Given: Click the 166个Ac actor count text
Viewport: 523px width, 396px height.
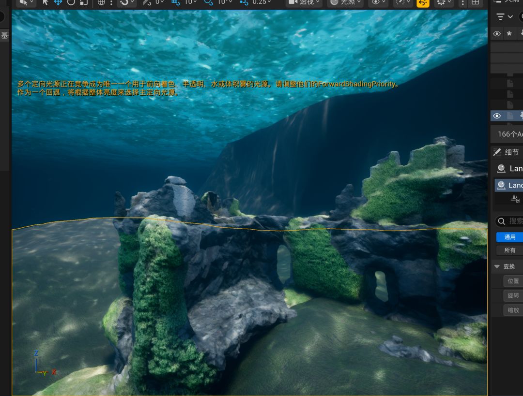Looking at the screenshot, I should 510,134.
